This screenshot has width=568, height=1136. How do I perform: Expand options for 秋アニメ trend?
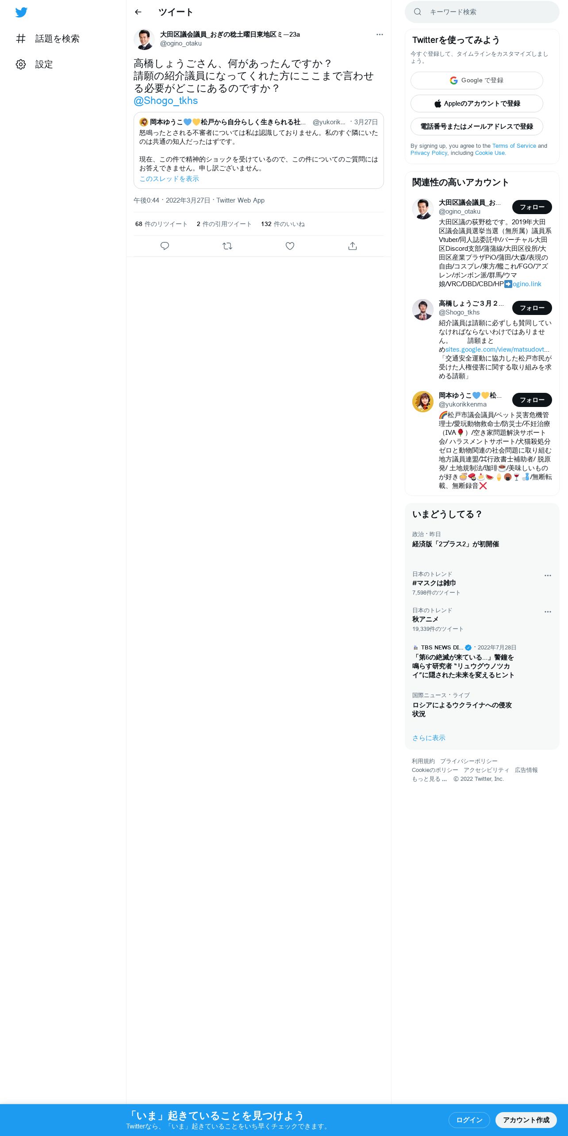tap(548, 612)
